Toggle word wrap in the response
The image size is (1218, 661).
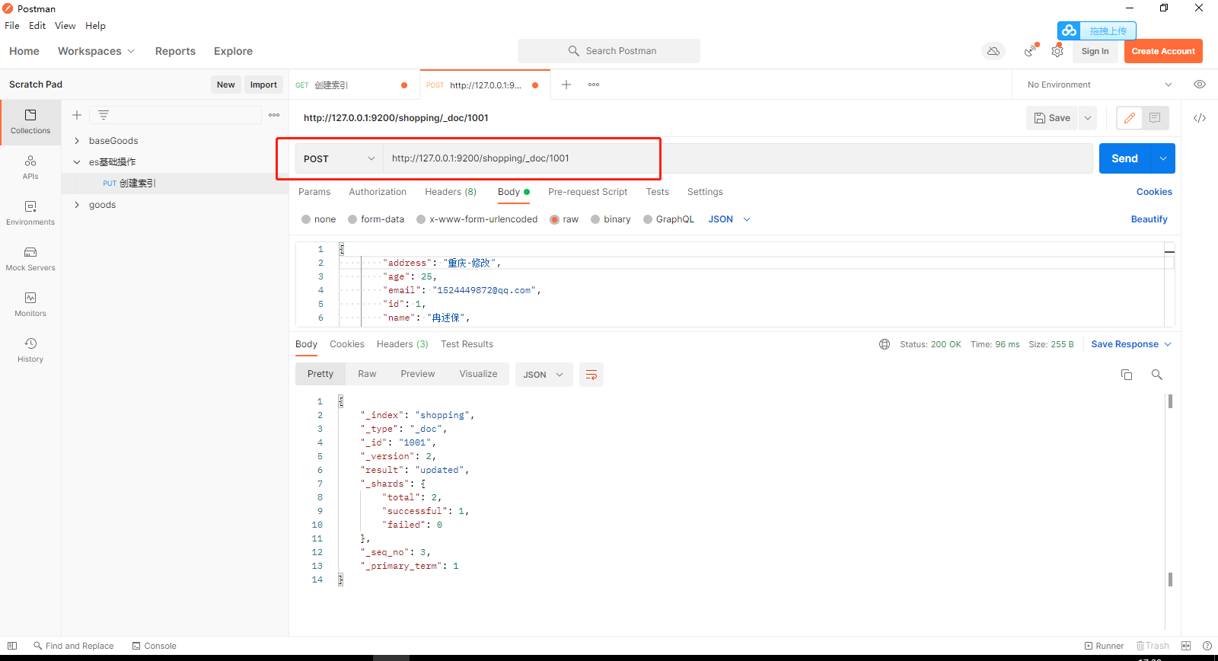pos(591,375)
